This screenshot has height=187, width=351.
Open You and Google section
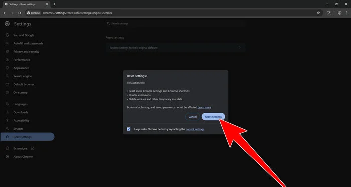pos(24,35)
